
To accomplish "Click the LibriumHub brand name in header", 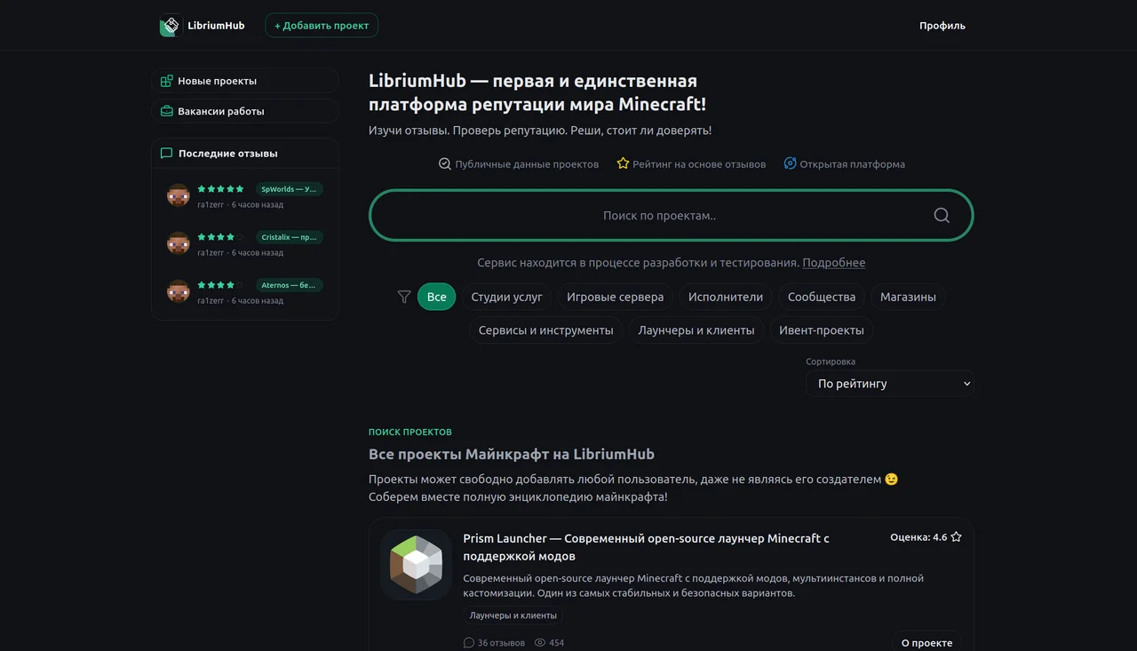I will click(x=216, y=26).
